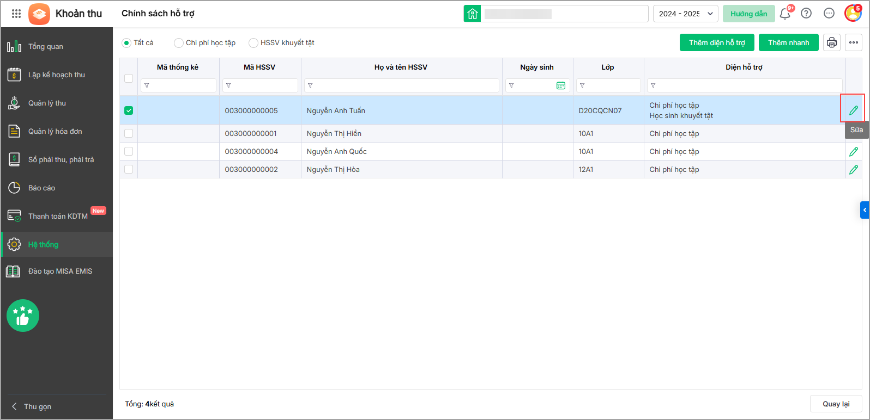The image size is (870, 420).
Task: Open 'Quản lý hóa đơn' in sidebar
Action: point(55,131)
